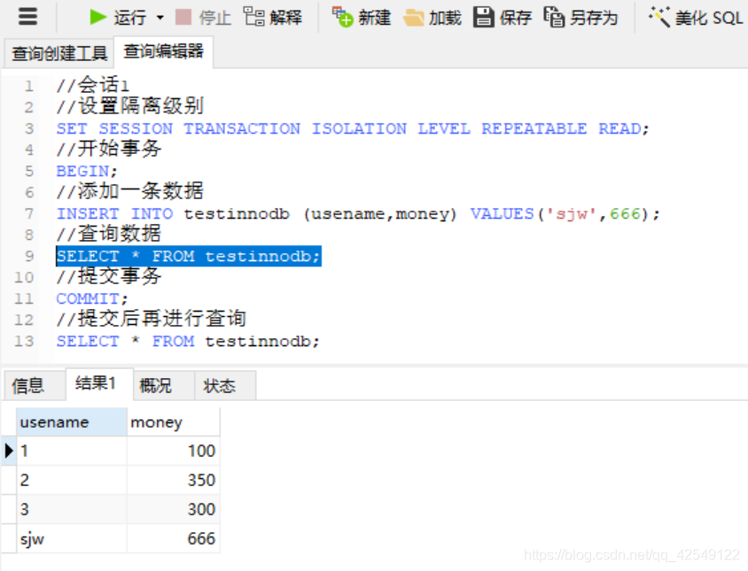Click the money cell showing 350
Screen dimensions: 748x571
173,480
